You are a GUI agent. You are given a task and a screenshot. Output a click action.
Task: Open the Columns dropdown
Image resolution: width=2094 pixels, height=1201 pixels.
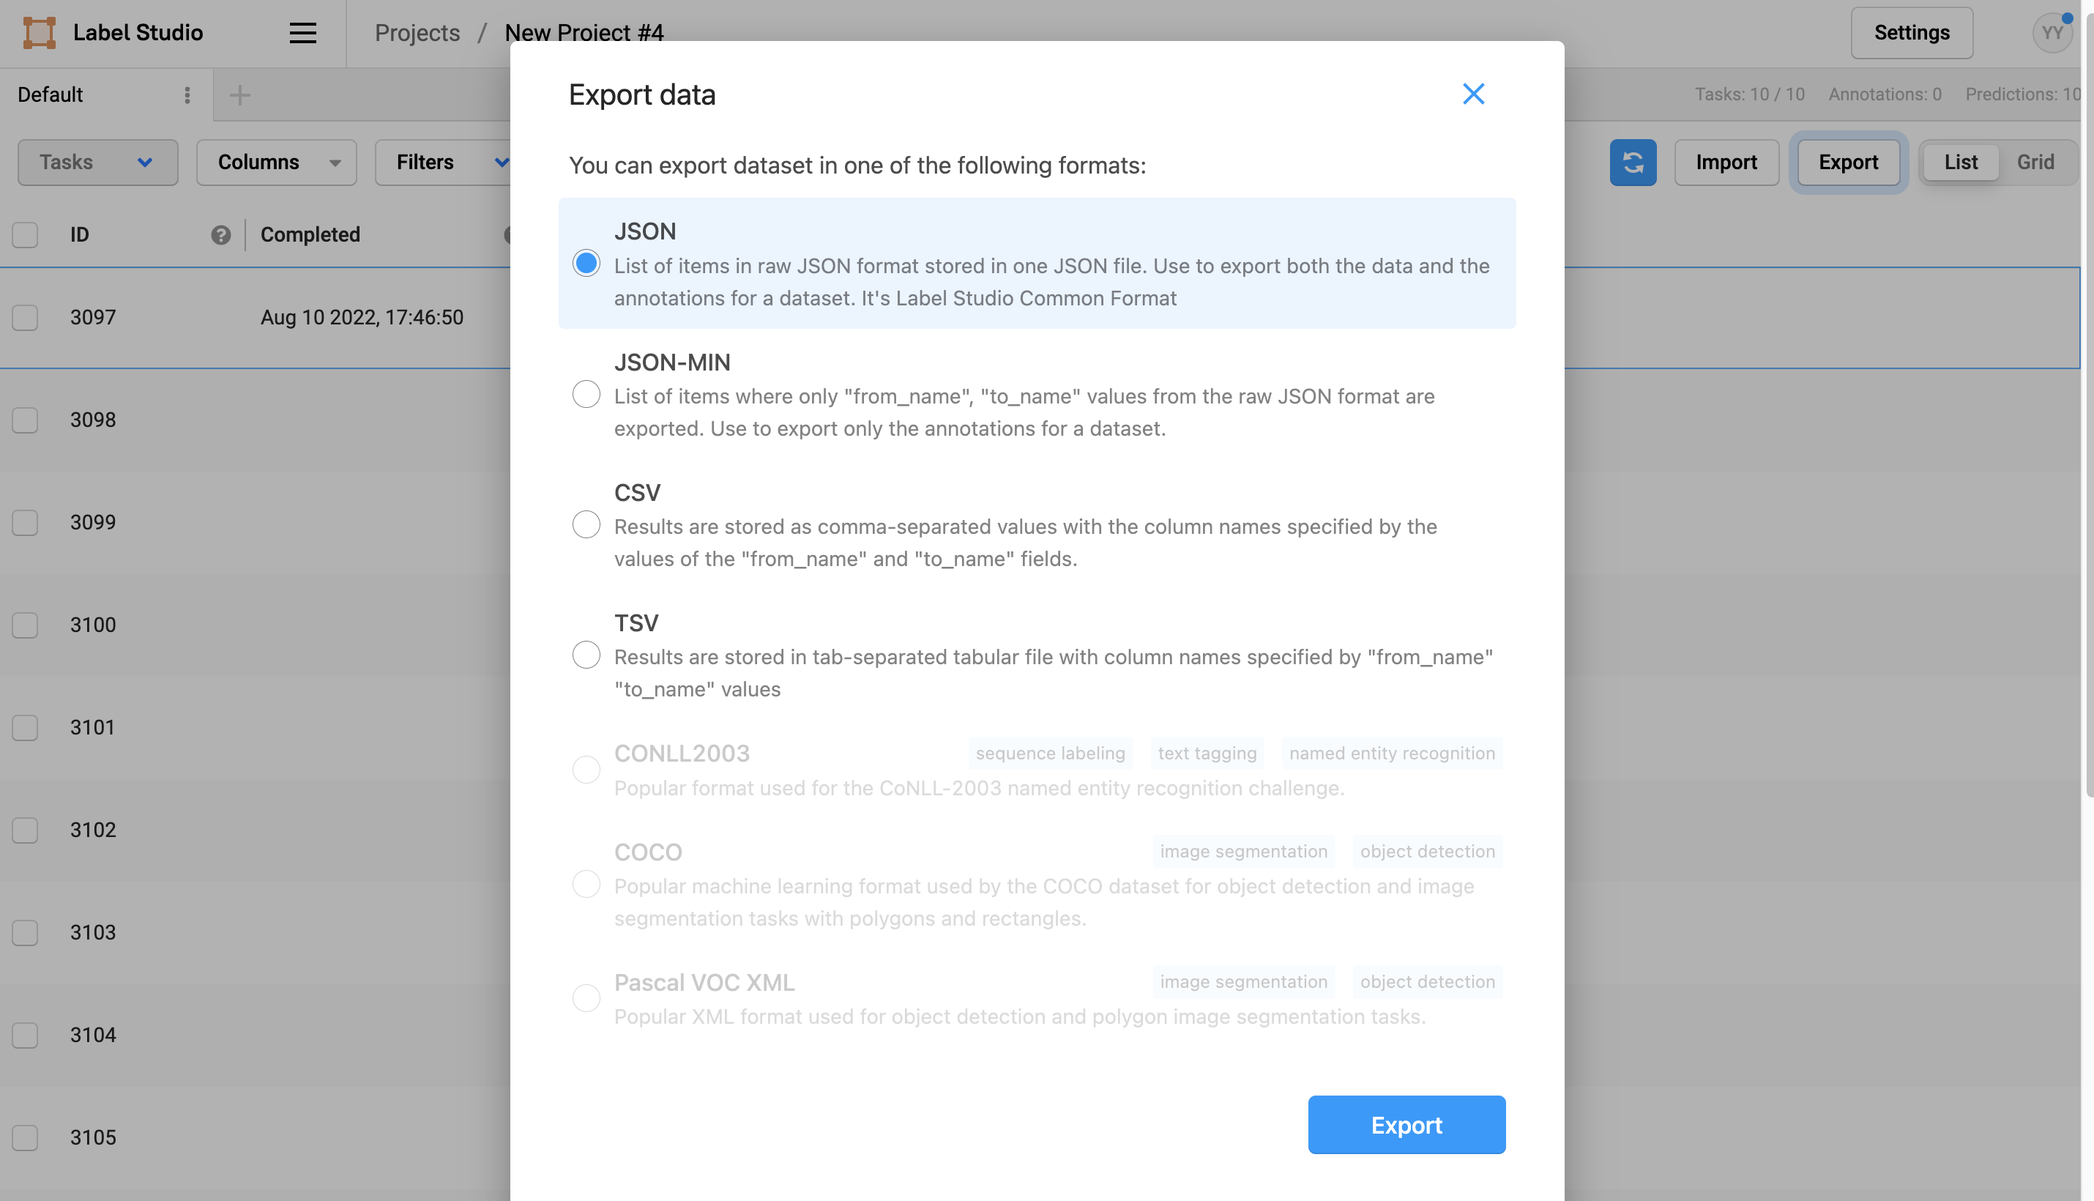[x=276, y=163]
